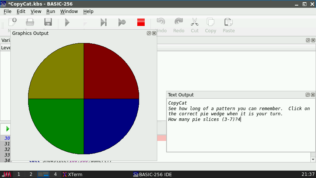316x178 pixels.
Task: Click the Copy toolbar icon
Action: [211, 25]
